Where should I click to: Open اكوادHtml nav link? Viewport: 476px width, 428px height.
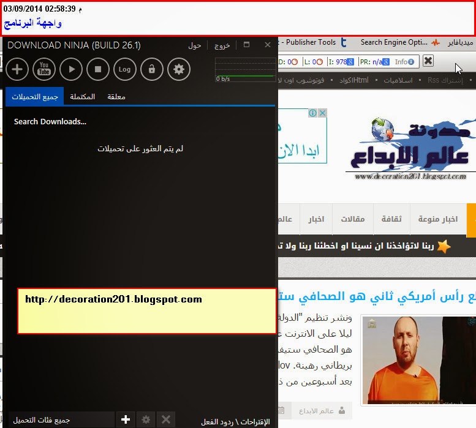[354, 80]
